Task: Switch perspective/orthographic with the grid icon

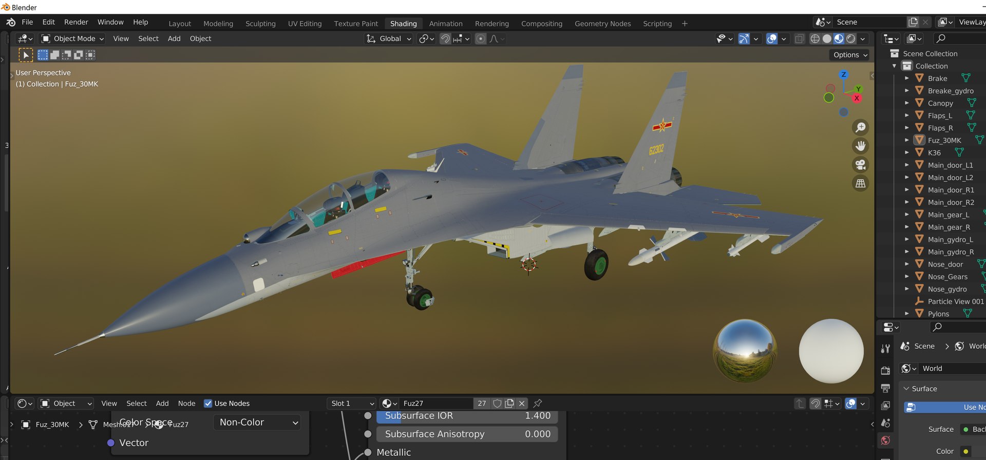Action: coord(861,183)
